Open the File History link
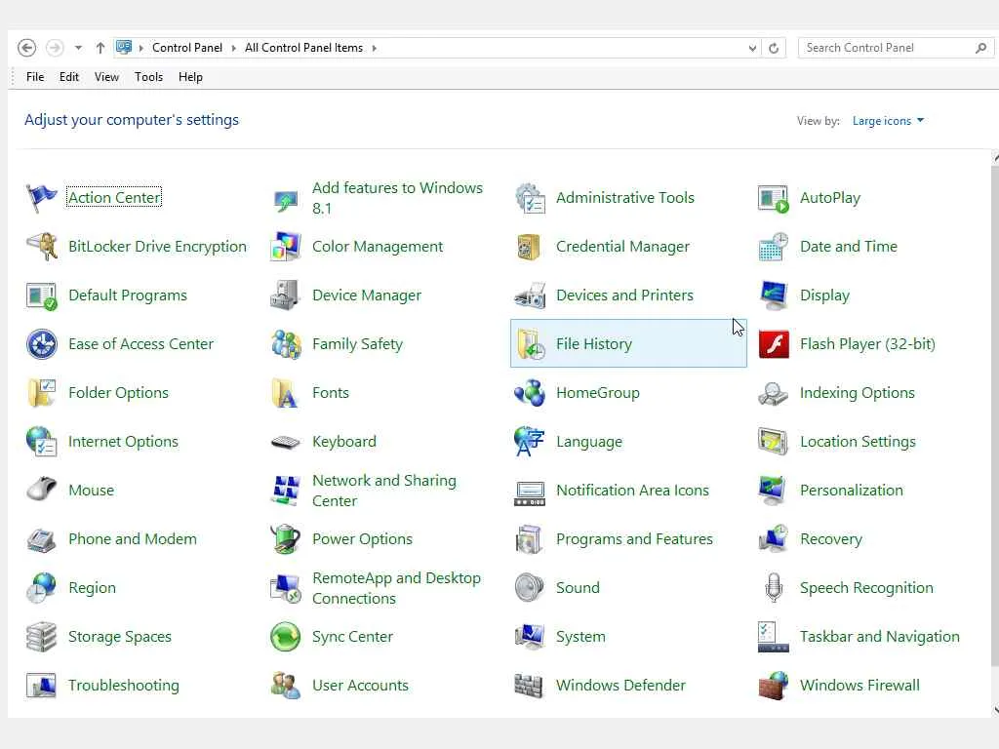This screenshot has width=999, height=749. 594,344
